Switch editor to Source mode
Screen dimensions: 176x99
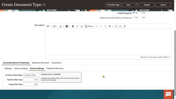(89, 26)
